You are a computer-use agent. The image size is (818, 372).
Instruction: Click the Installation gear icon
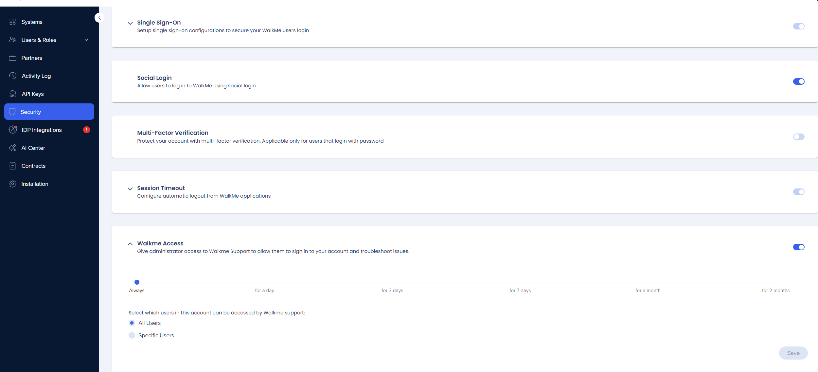pos(12,184)
